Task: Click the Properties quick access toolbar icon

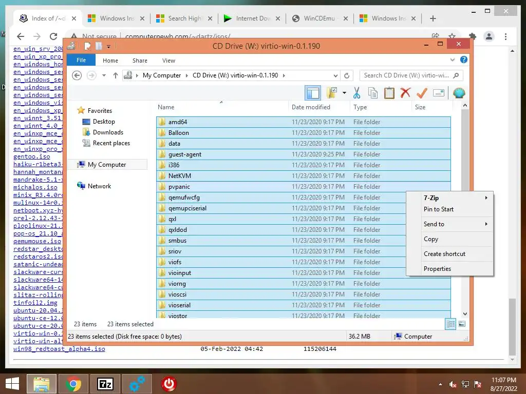Action: [87, 46]
